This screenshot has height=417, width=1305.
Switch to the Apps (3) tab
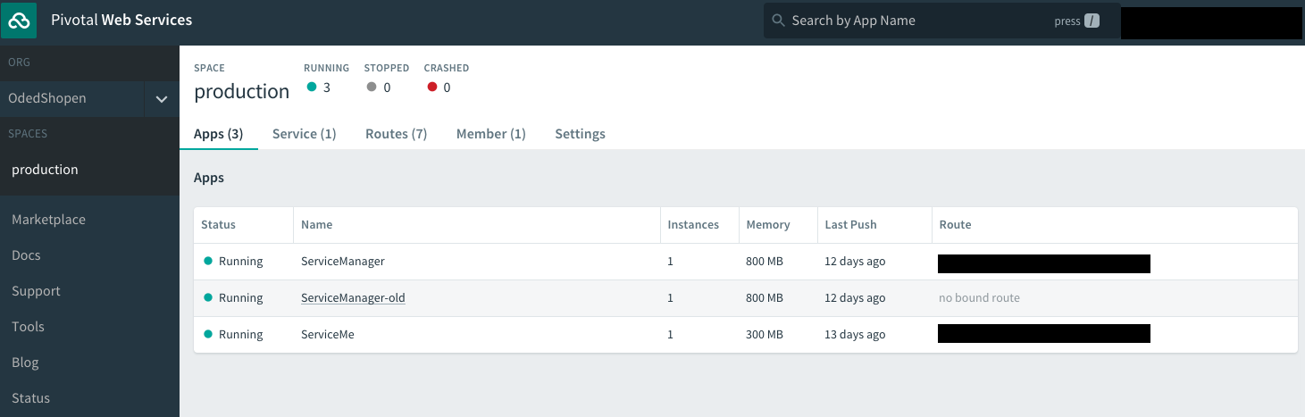(219, 134)
